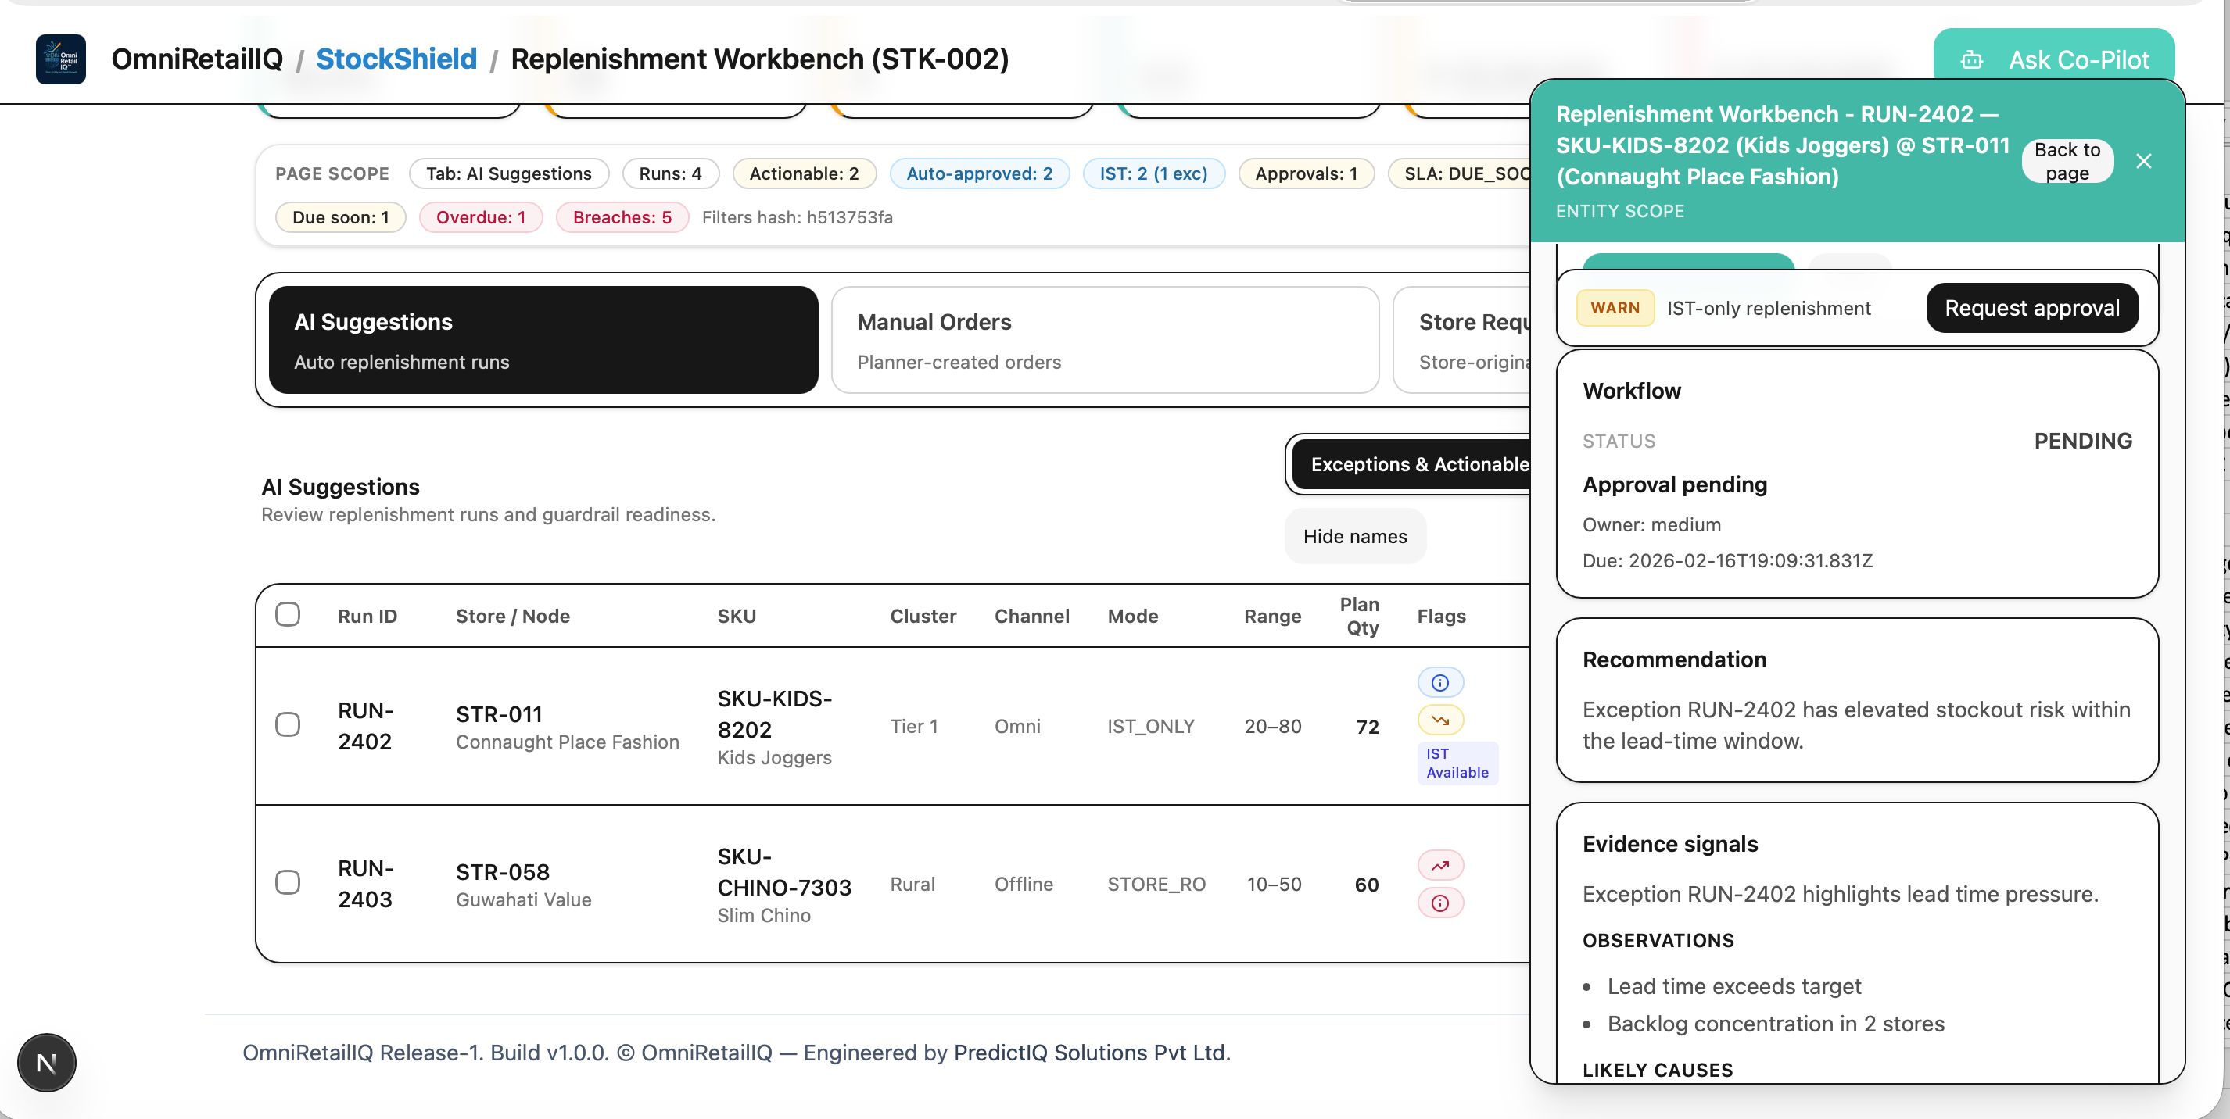
Task: Open the StockShield breadcrumb link
Action: tap(396, 59)
